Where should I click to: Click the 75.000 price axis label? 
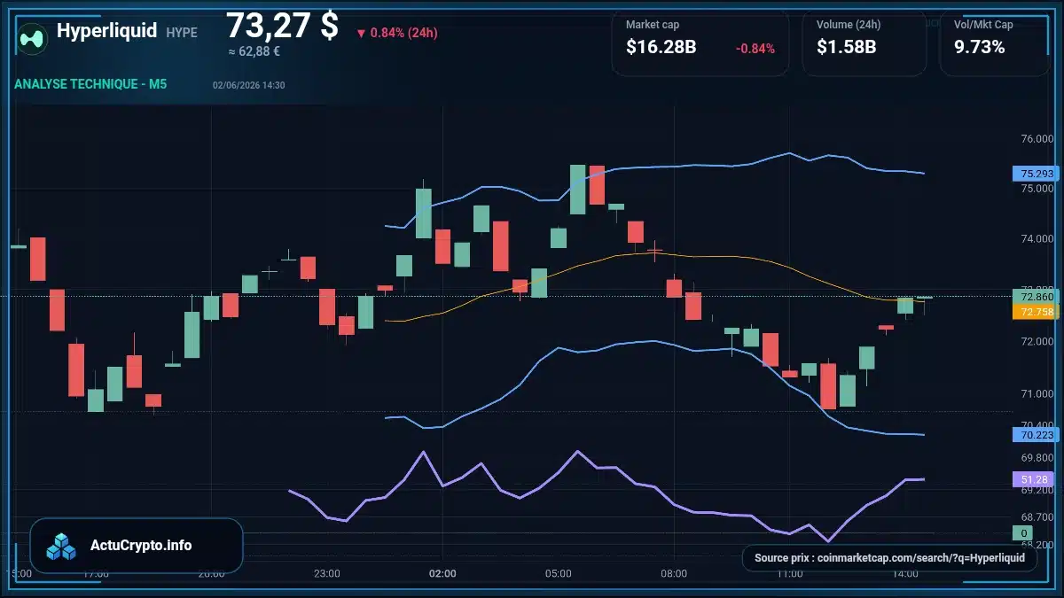(x=1037, y=189)
